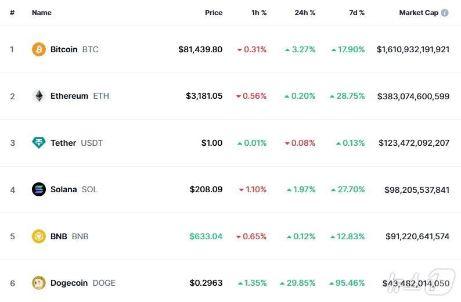461x302 pixels.
Task: Sort by Name column header
Action: (42, 13)
